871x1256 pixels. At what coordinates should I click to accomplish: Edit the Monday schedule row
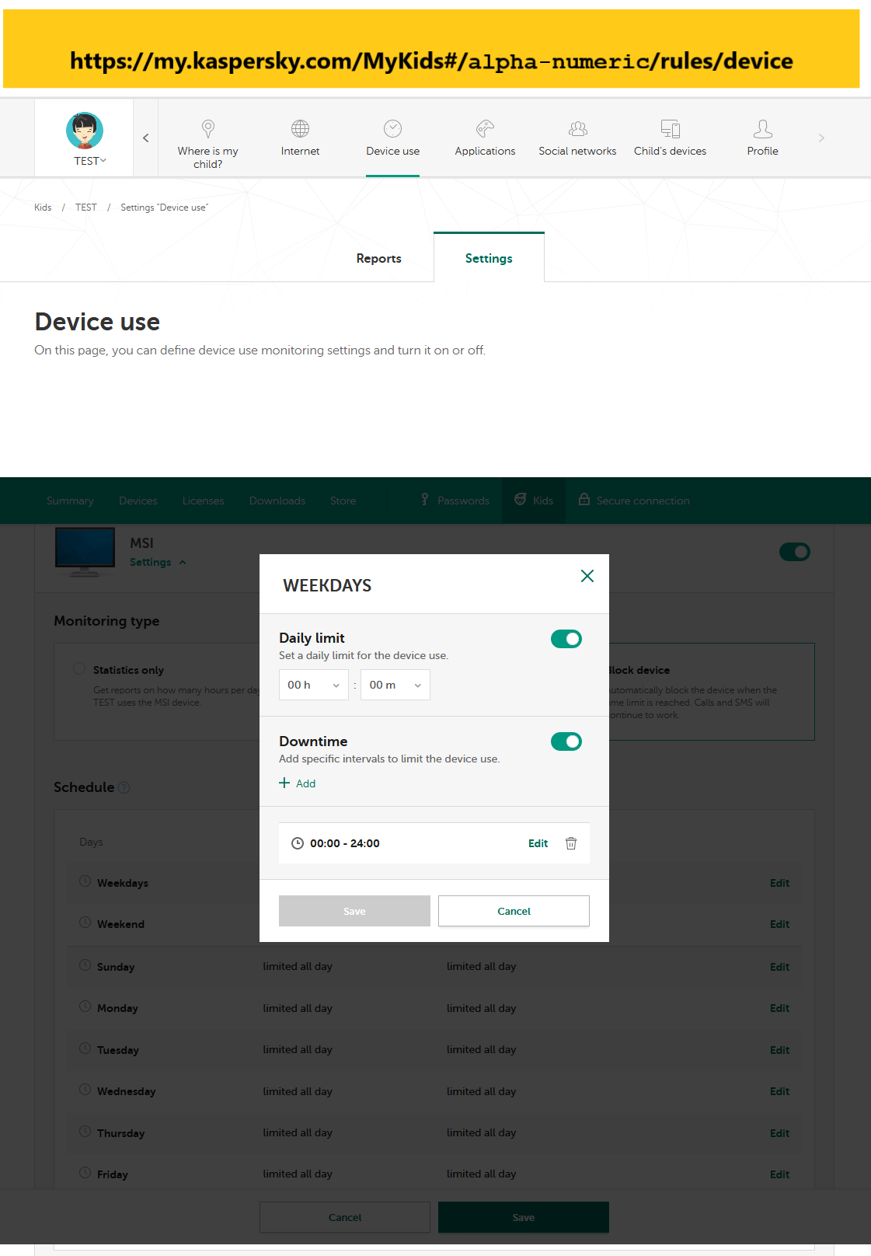779,1008
